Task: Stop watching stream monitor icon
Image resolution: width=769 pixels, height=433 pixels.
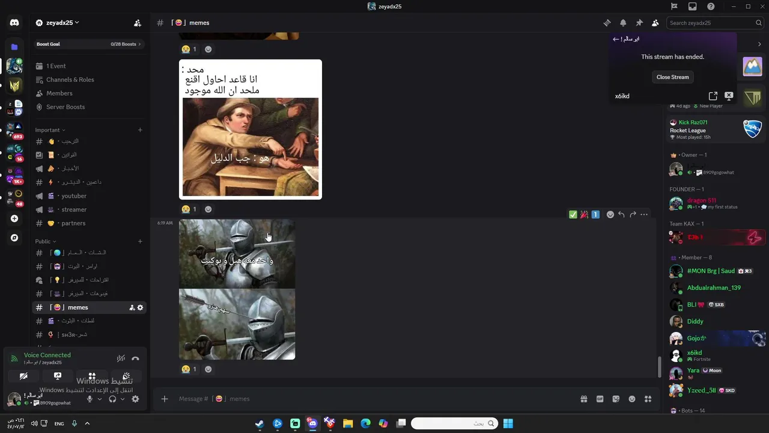Action: coord(729,96)
